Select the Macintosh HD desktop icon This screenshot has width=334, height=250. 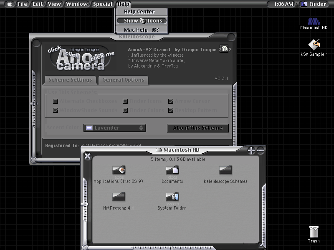pos(314,22)
